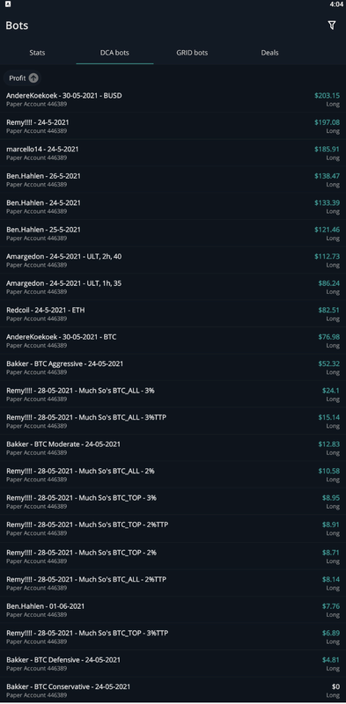Toggle the Profit sort arrow icon
346x704 pixels.
pos(33,78)
